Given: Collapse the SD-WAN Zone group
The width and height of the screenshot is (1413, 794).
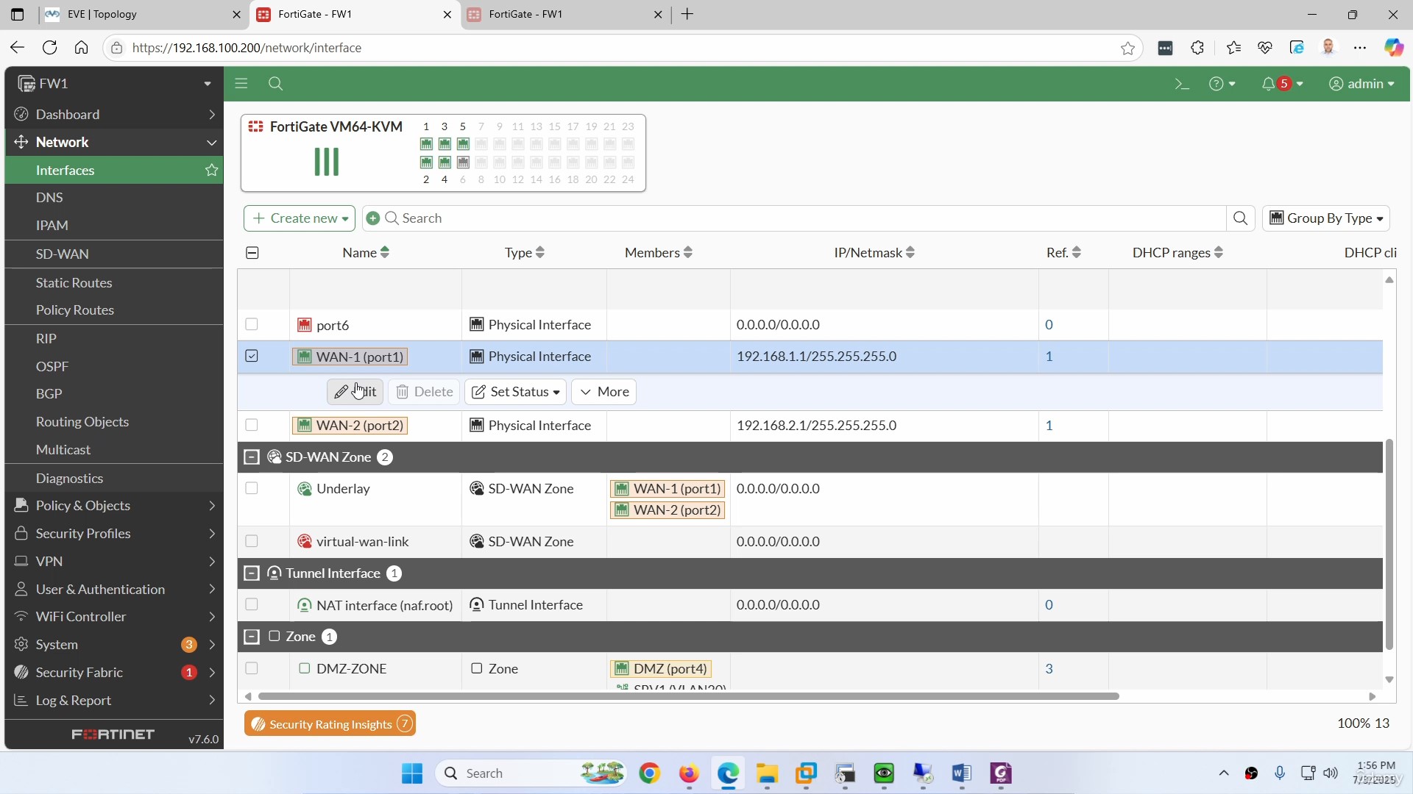Looking at the screenshot, I should pos(252,457).
